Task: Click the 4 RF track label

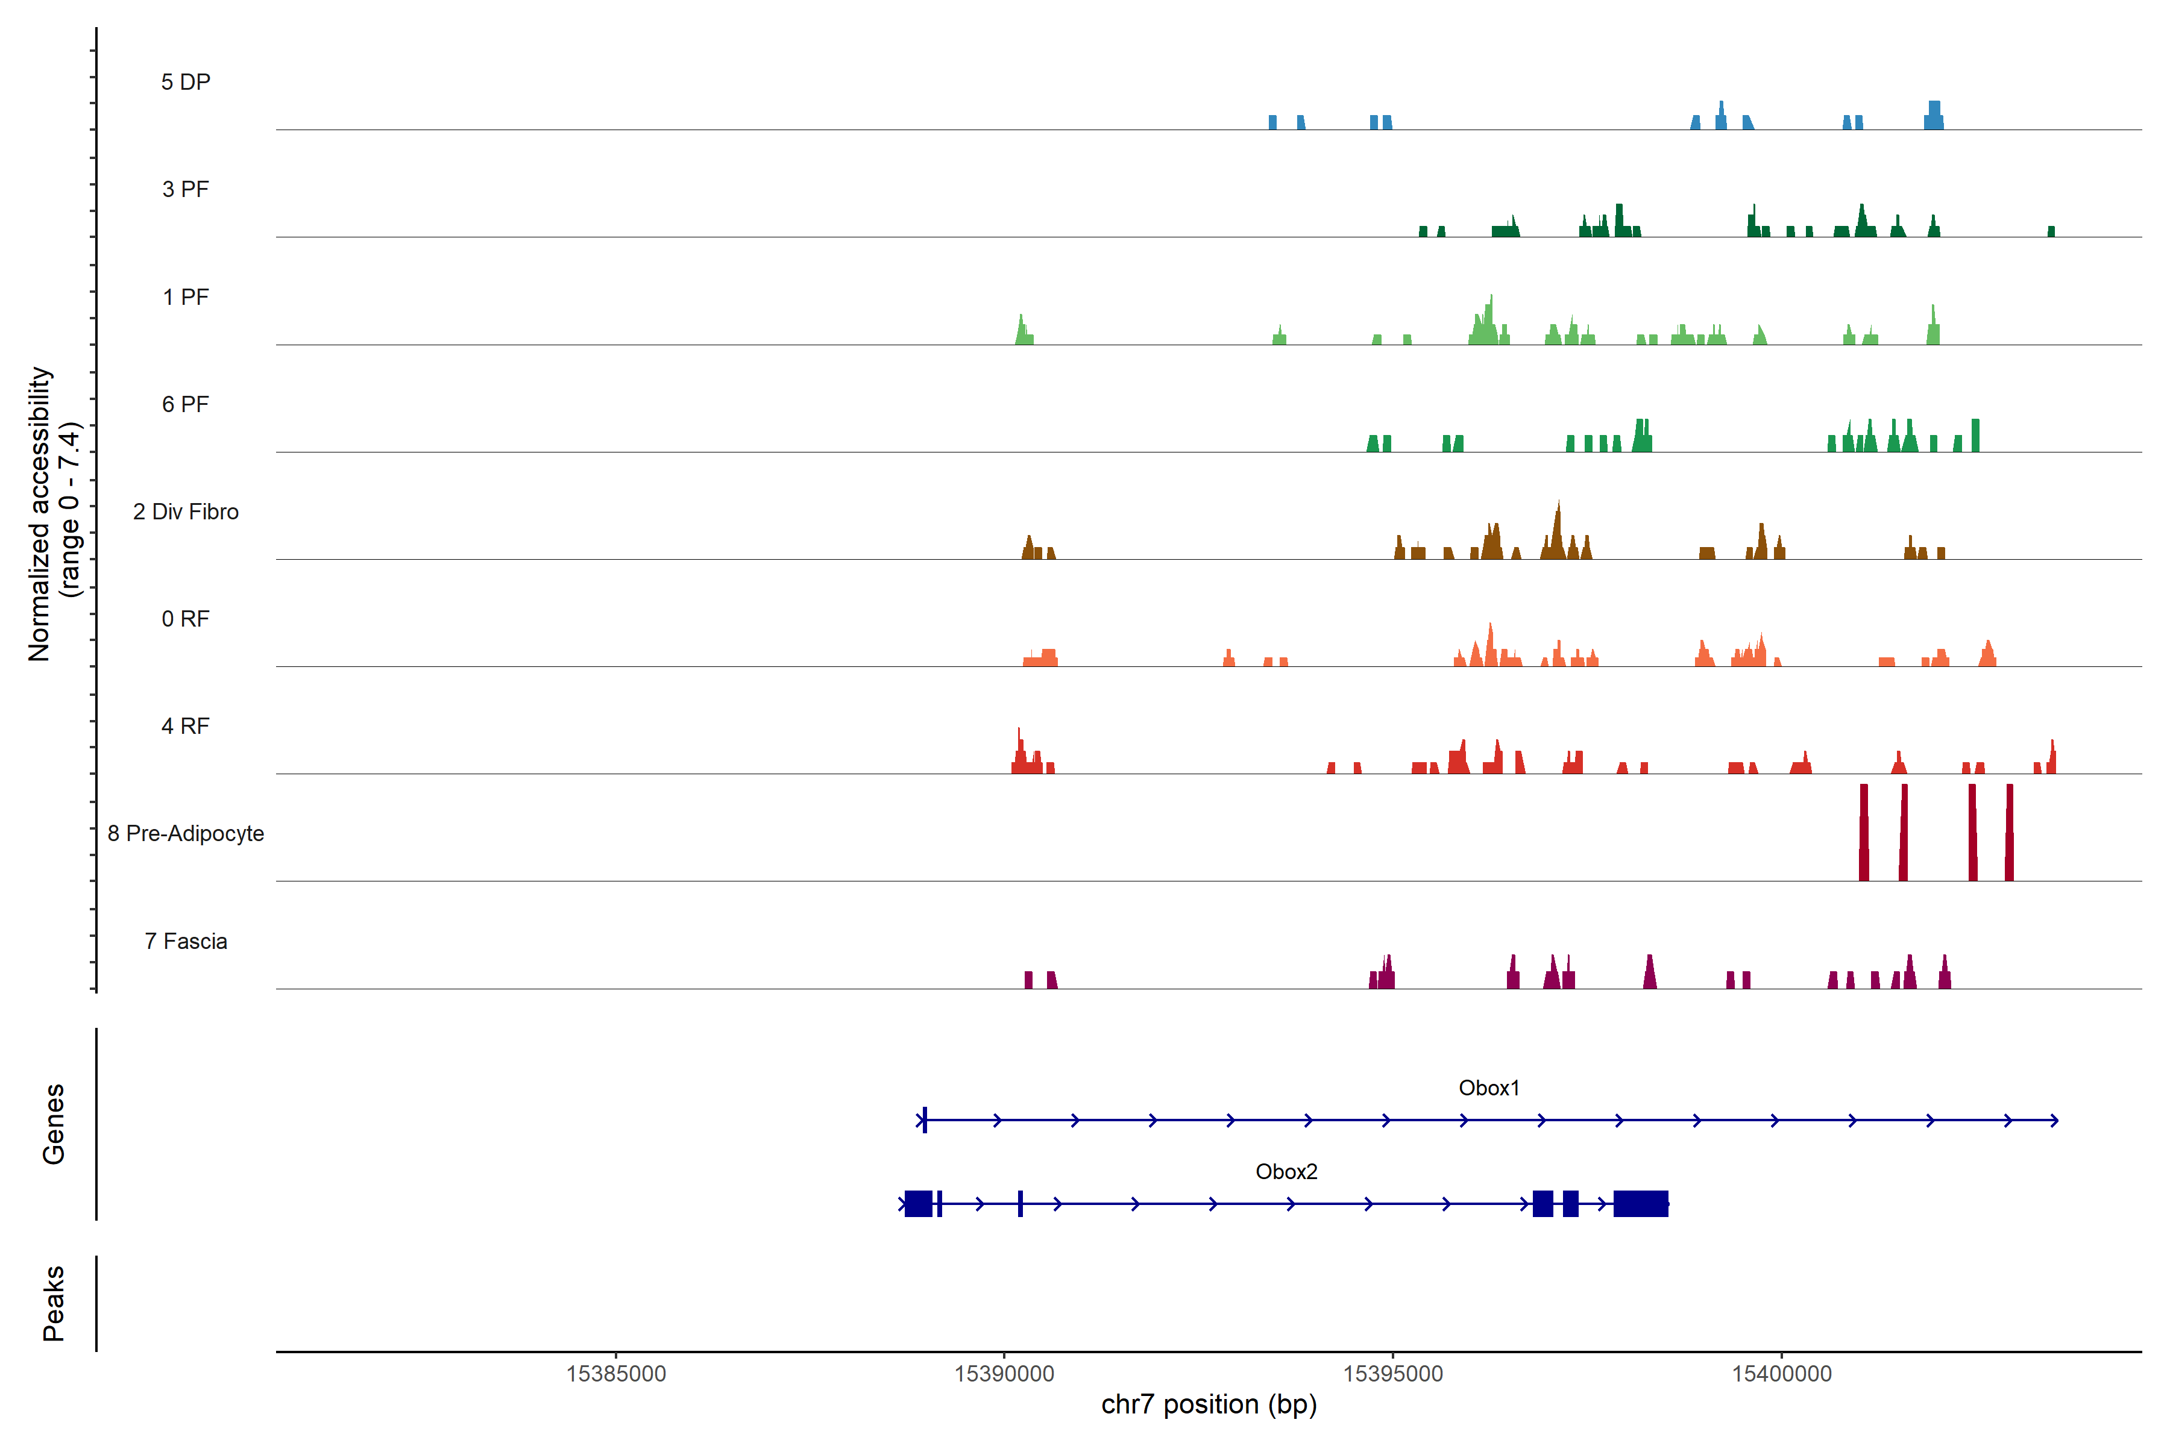Action: (x=186, y=726)
